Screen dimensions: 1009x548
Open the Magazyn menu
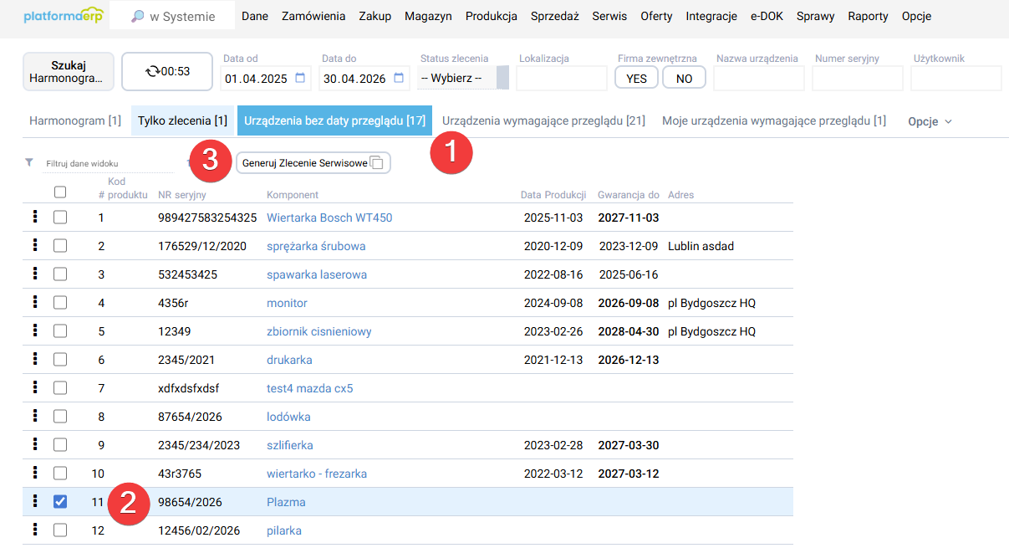click(x=428, y=16)
